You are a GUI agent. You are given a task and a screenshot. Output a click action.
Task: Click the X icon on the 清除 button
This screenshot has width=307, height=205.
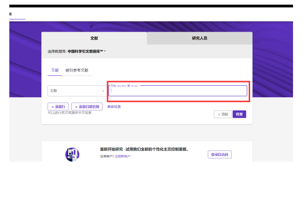(219, 115)
